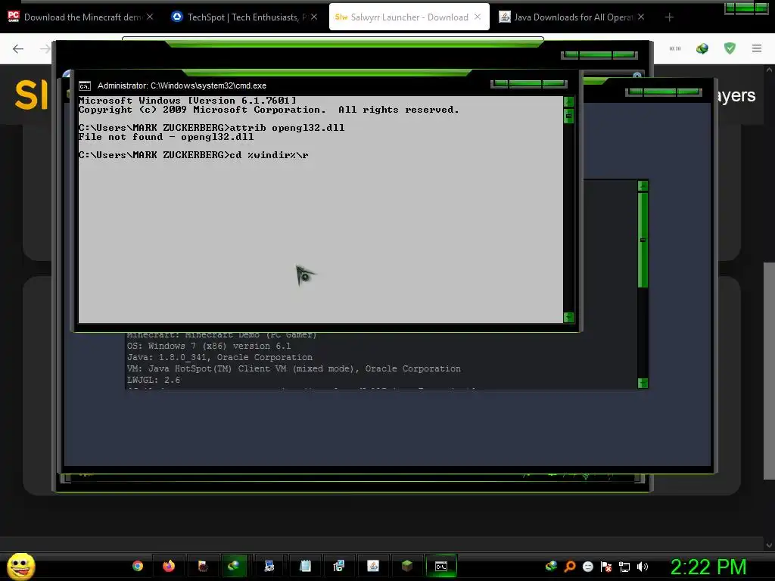Click the browser page scroll down arrow
The image size is (775, 581).
pos(769,545)
